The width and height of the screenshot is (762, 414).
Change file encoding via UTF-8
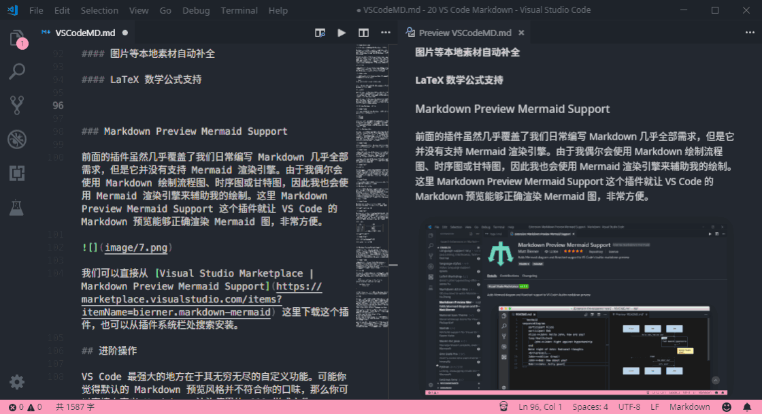tap(629, 407)
